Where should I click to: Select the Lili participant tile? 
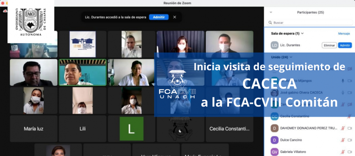(82, 129)
